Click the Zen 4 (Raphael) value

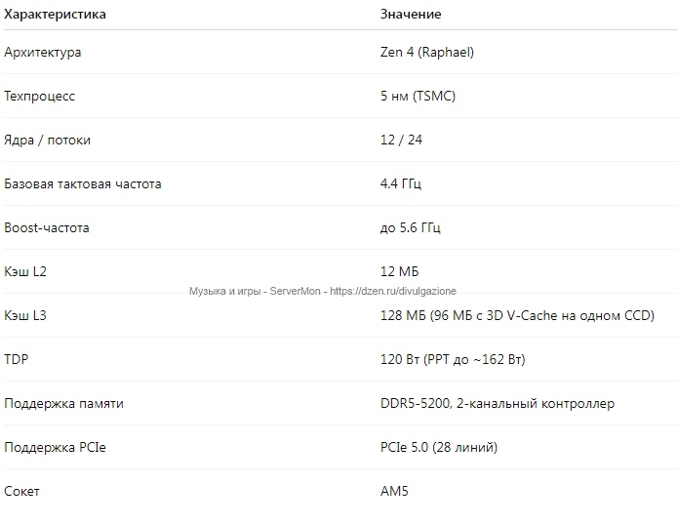coord(426,53)
